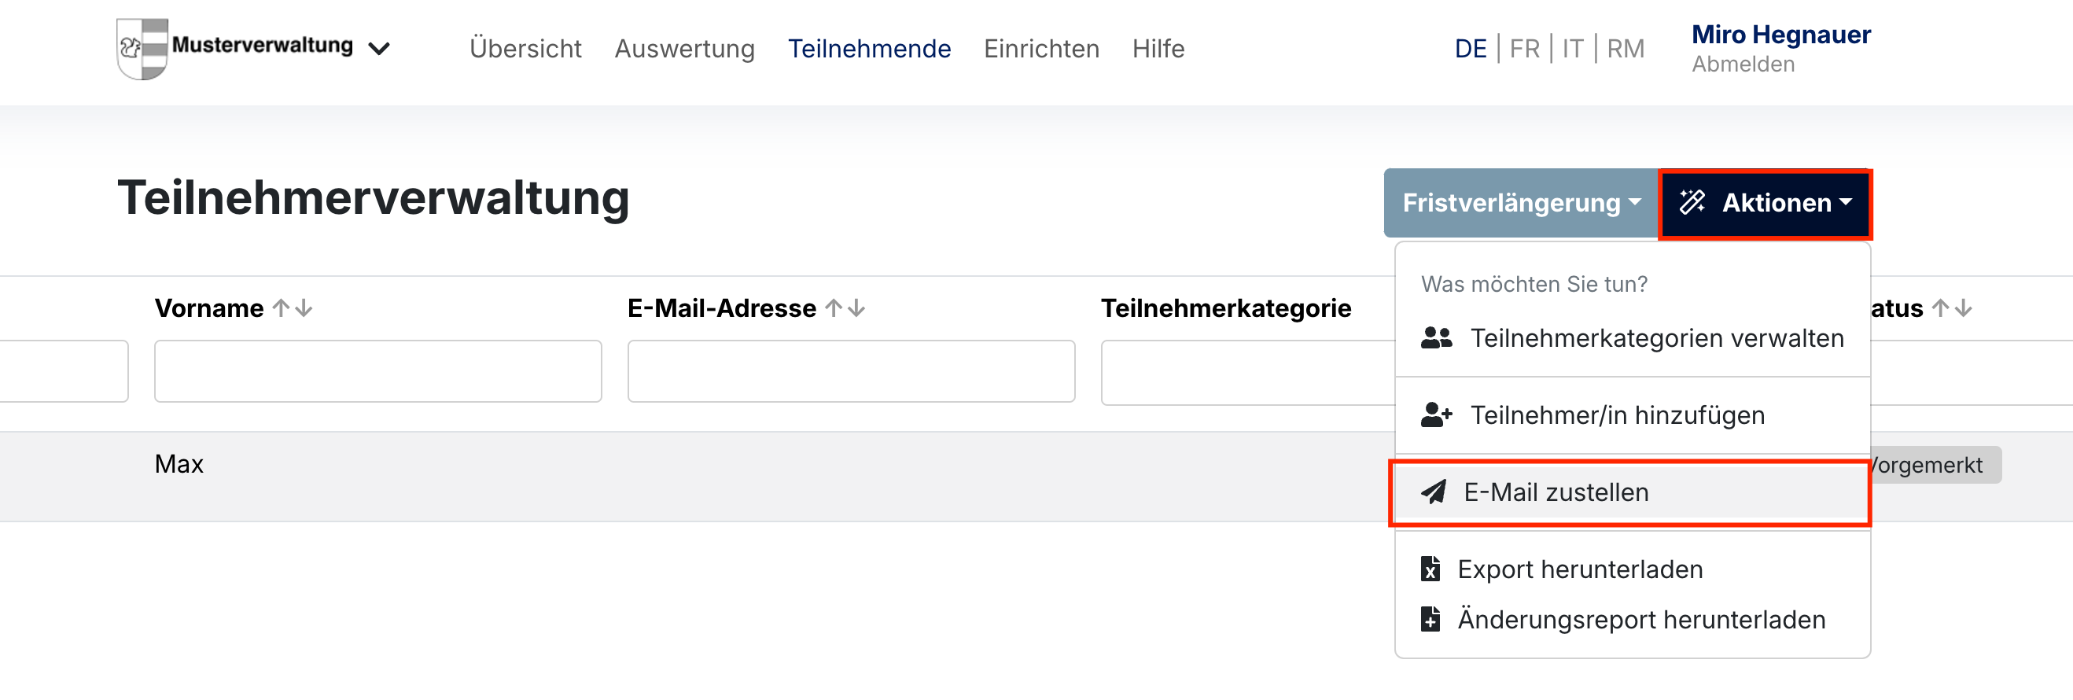2073x700 pixels.
Task: Click the spreadsheet file icon for Export herunterladen
Action: coord(1430,569)
